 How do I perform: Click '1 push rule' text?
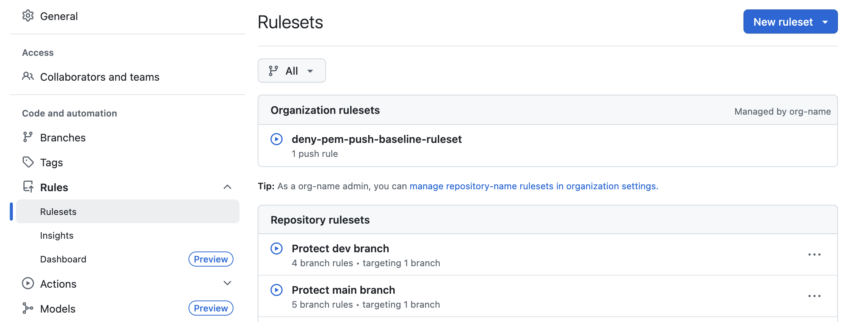(315, 154)
